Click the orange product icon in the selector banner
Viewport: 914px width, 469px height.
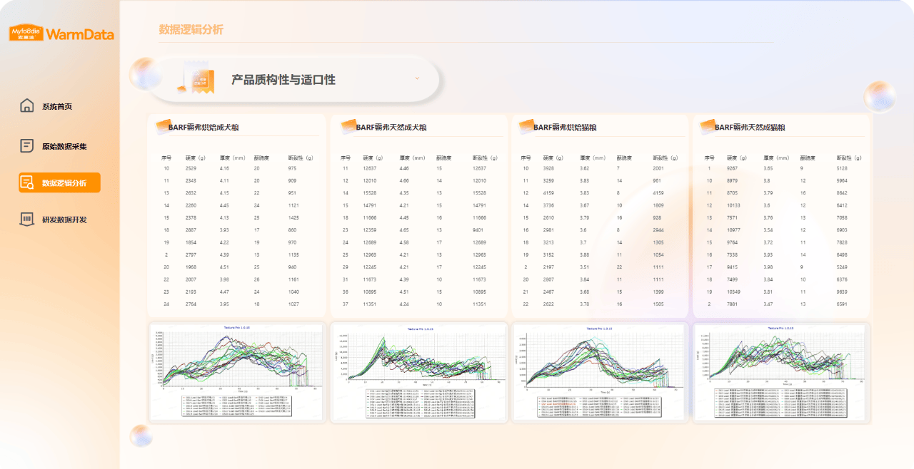pos(198,80)
